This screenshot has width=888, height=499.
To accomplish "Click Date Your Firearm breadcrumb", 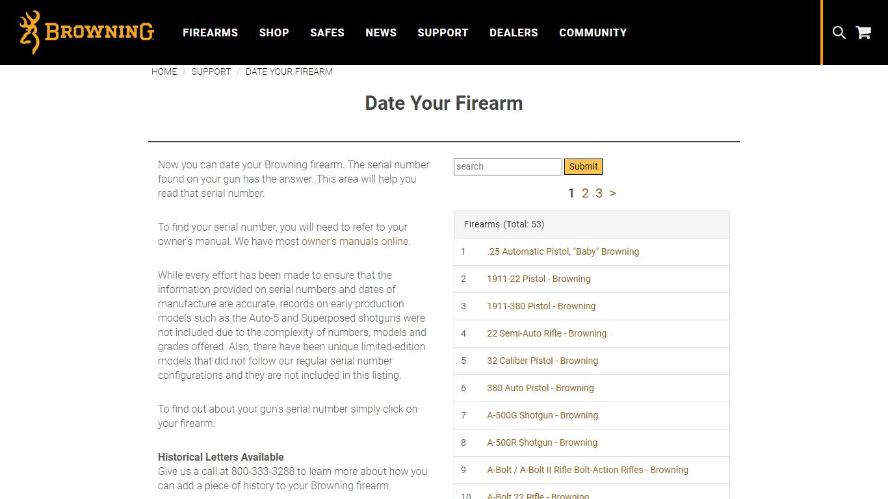I will [x=289, y=71].
